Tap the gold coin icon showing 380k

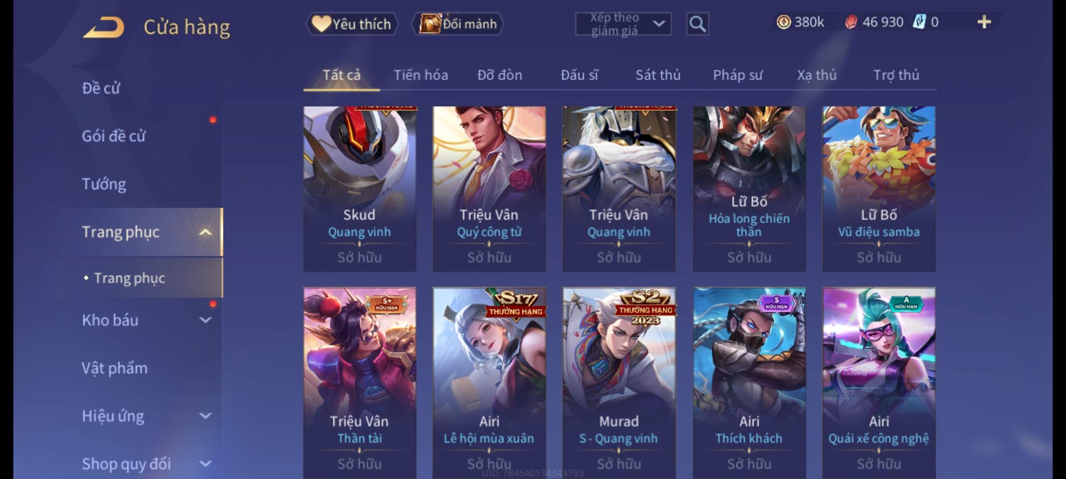click(x=784, y=22)
